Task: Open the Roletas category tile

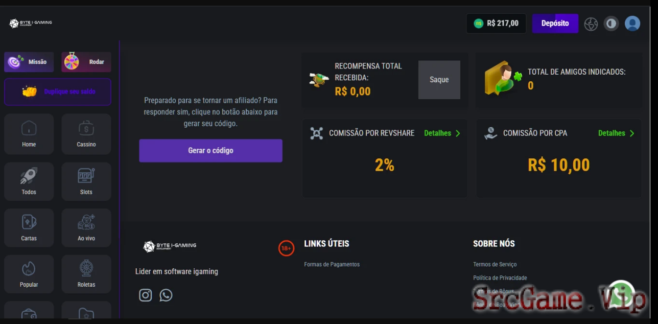Action: [86, 274]
